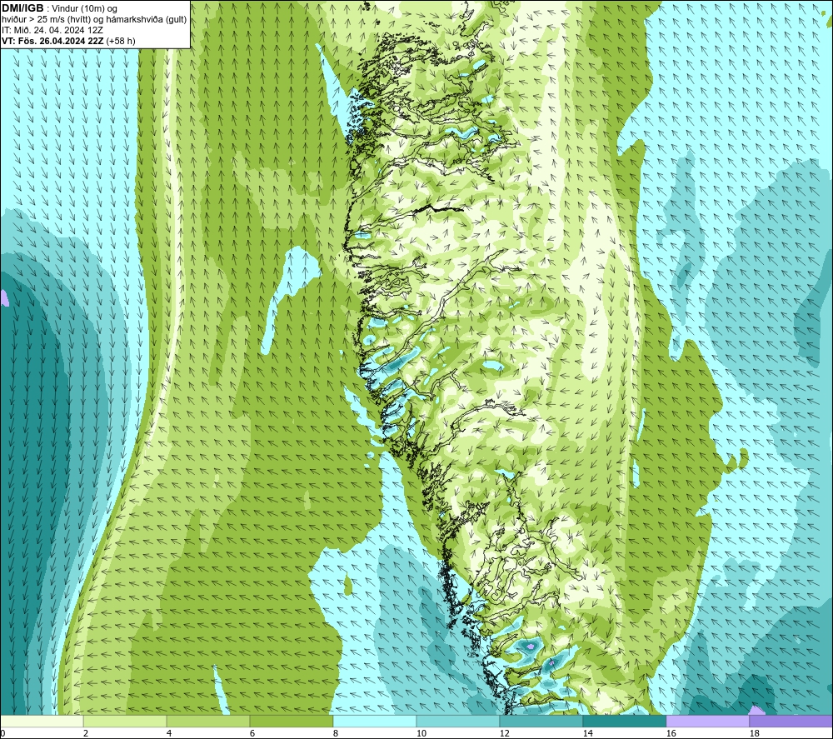Click the scale label '2'

(x=86, y=734)
